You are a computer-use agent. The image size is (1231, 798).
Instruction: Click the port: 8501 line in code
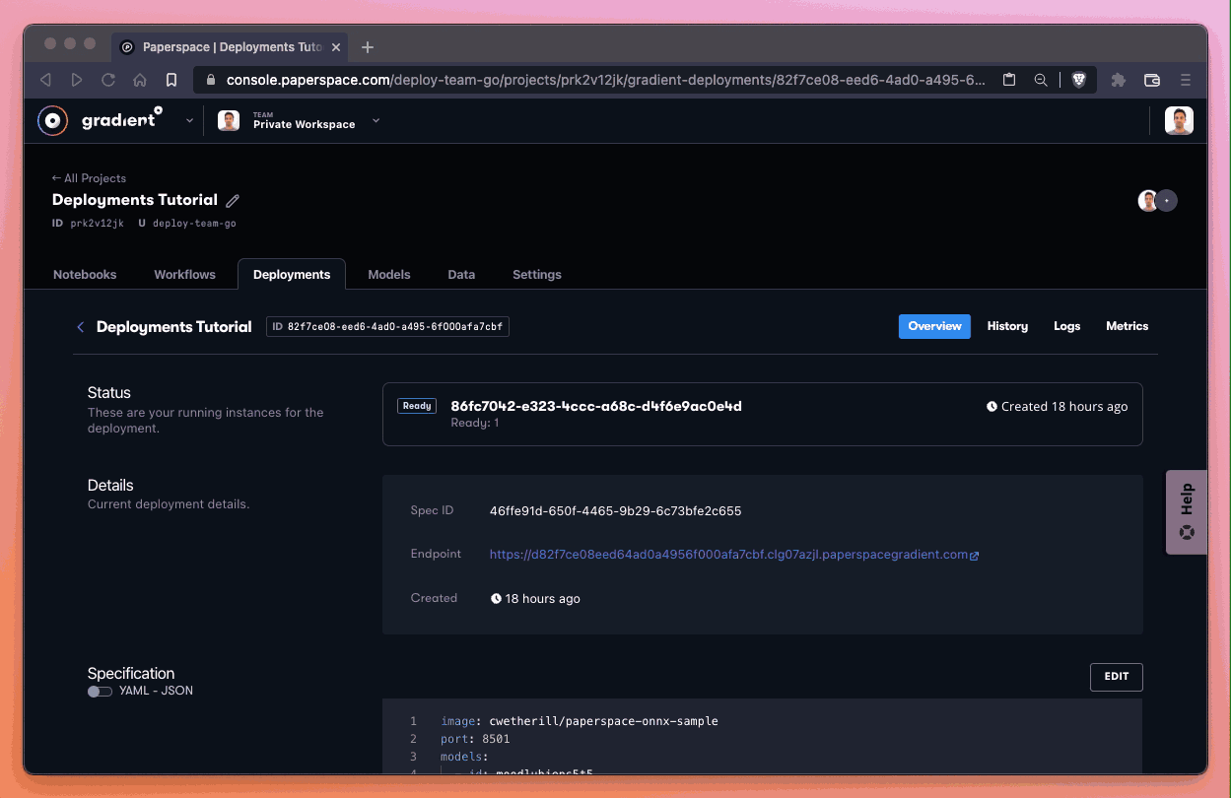click(x=475, y=739)
